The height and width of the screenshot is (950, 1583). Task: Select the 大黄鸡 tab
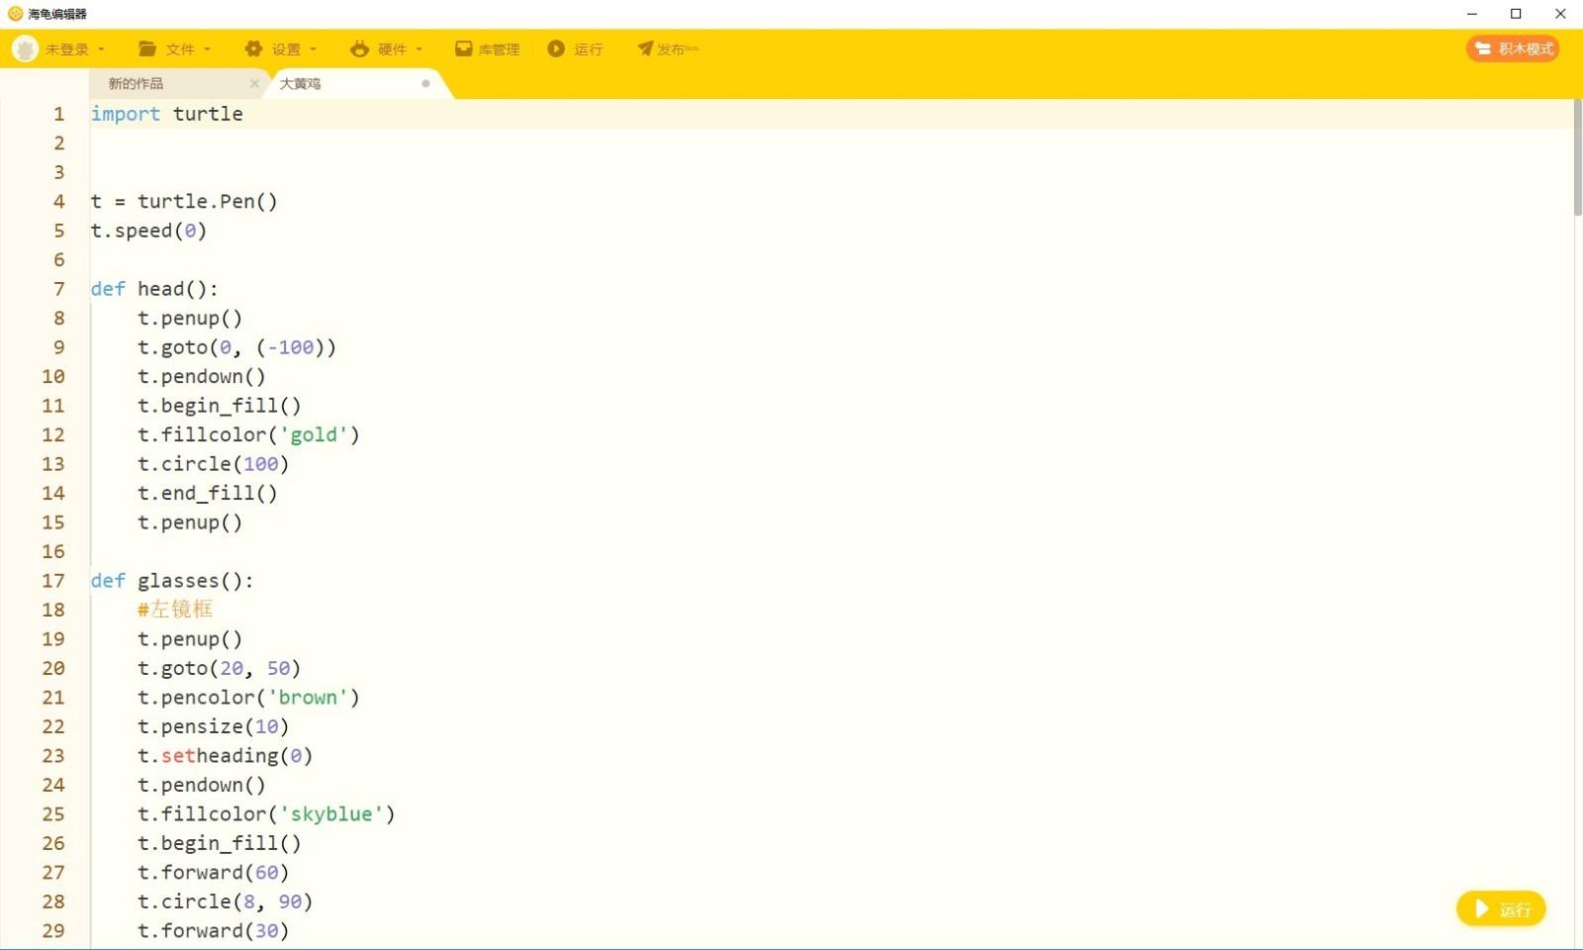[x=300, y=84]
